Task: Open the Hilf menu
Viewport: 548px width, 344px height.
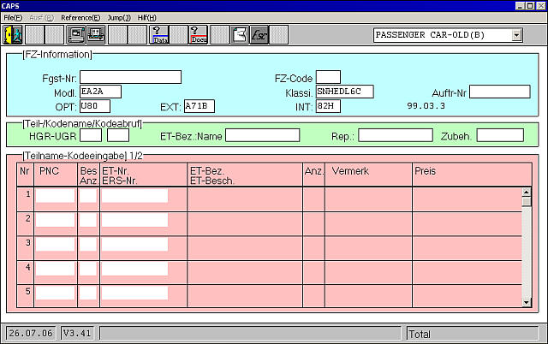Action: [x=147, y=17]
